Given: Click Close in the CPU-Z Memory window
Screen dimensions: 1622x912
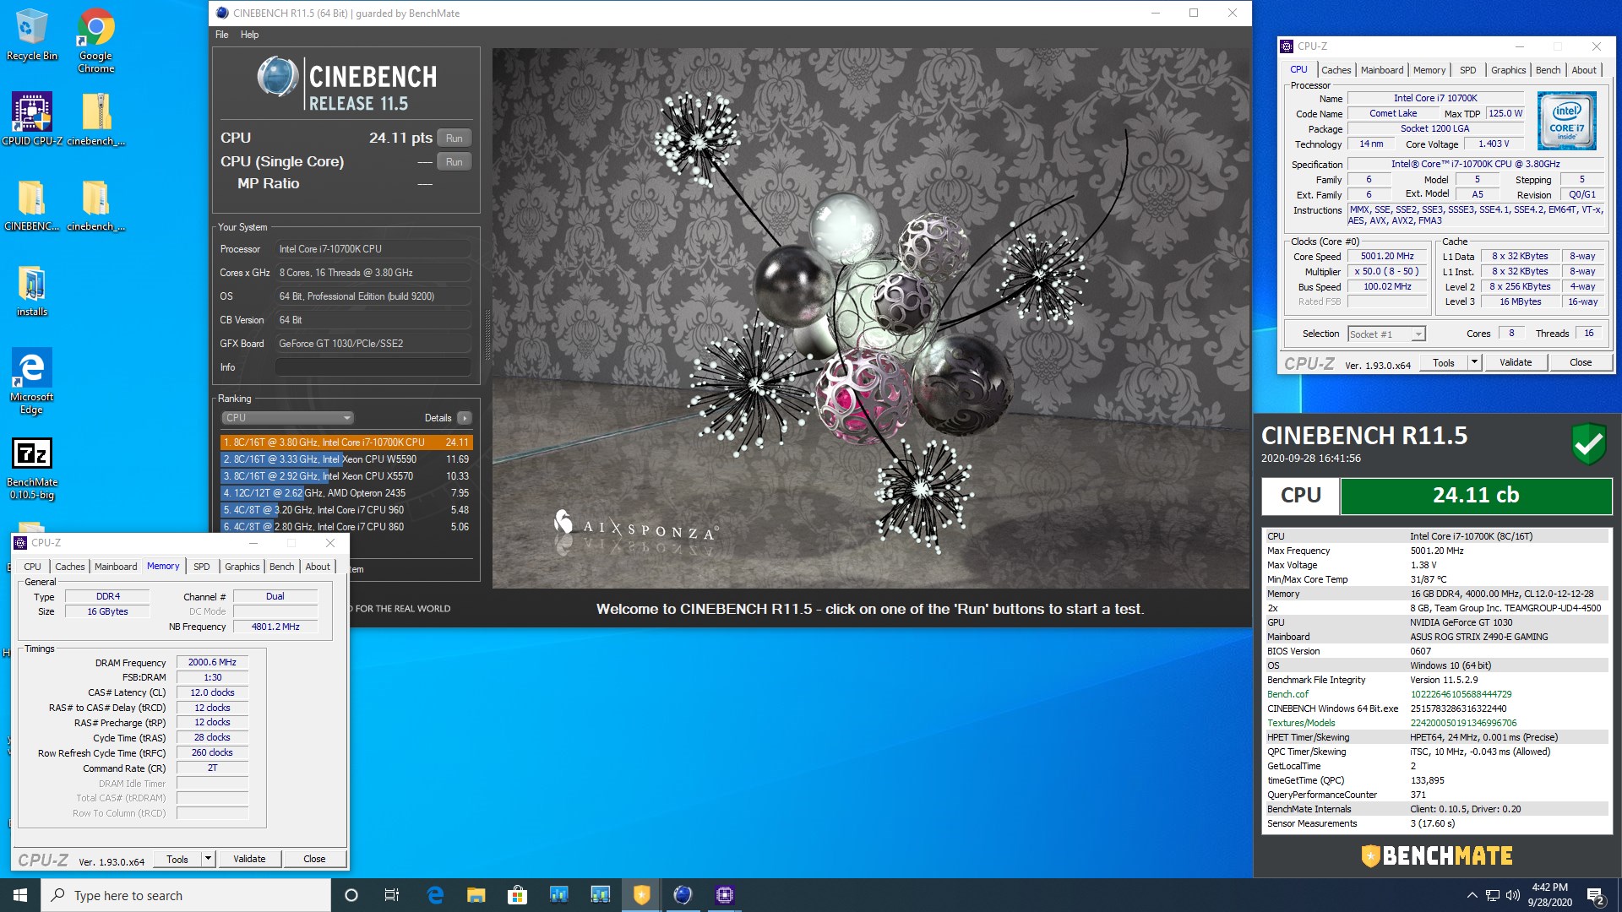Looking at the screenshot, I should pos(314,859).
